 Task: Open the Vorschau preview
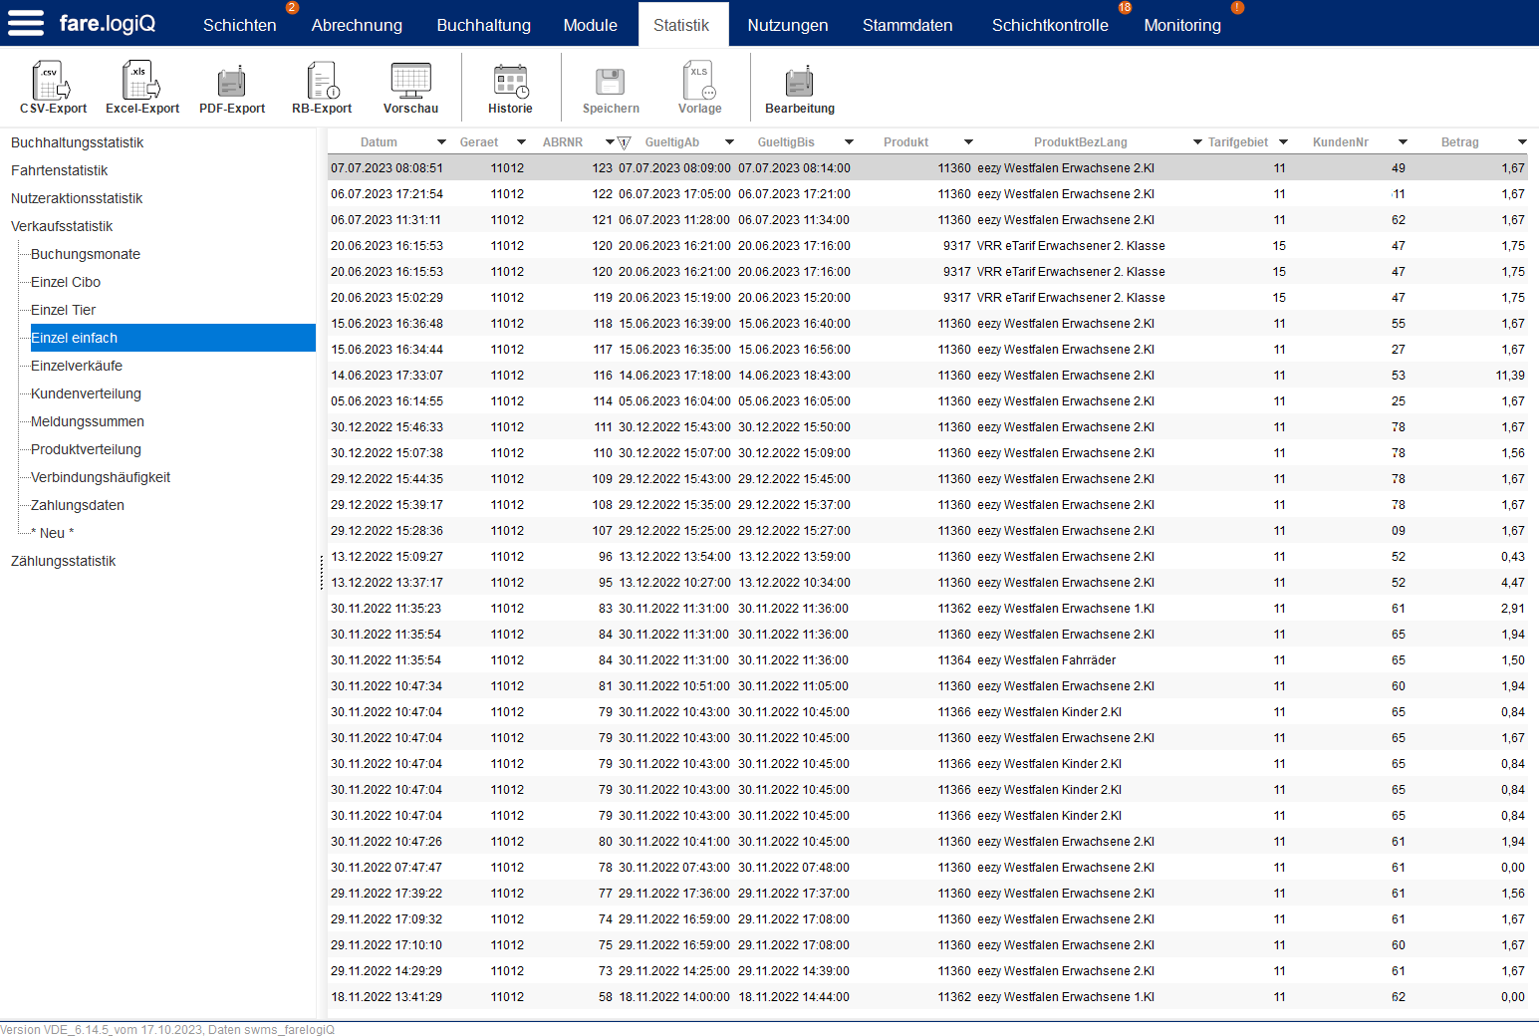(410, 82)
